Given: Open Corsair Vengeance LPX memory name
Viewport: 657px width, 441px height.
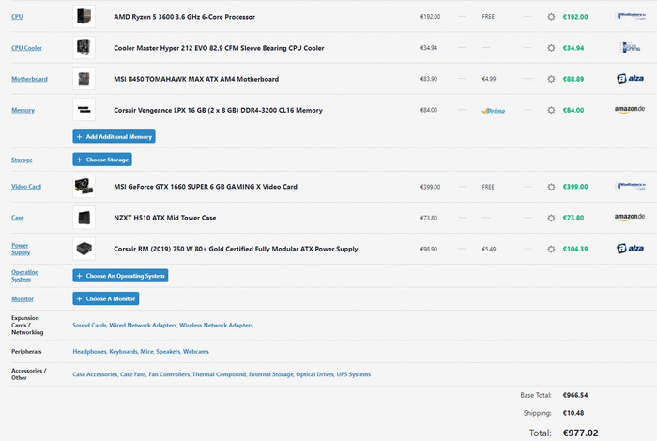Looking at the screenshot, I should point(219,110).
